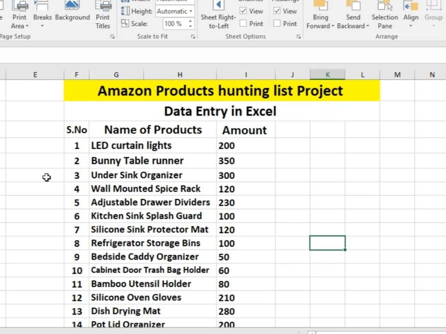Screen dimensions: 446x334
Task: Open Scale to Fit dialog launcher
Action: click(x=193, y=37)
